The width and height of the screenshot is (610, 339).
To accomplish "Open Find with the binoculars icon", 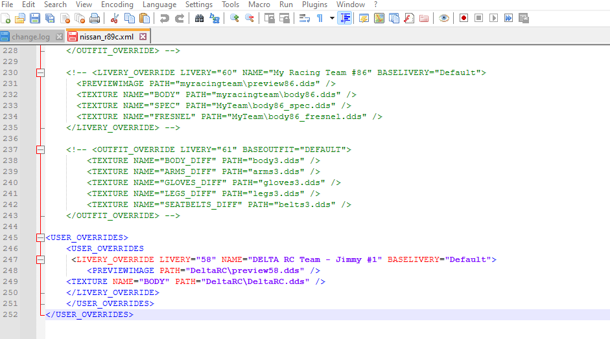I will [199, 18].
